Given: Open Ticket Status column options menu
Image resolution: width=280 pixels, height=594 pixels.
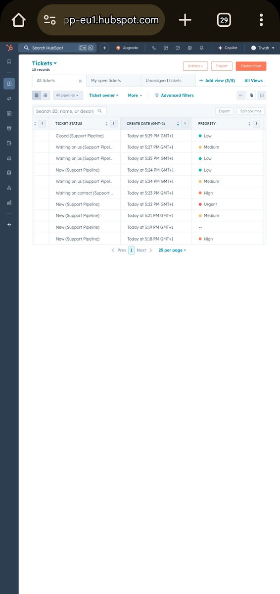Looking at the screenshot, I should [113, 124].
